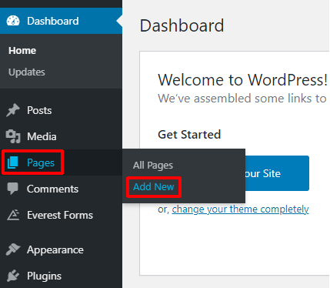Open the Updates submenu item

(27, 72)
